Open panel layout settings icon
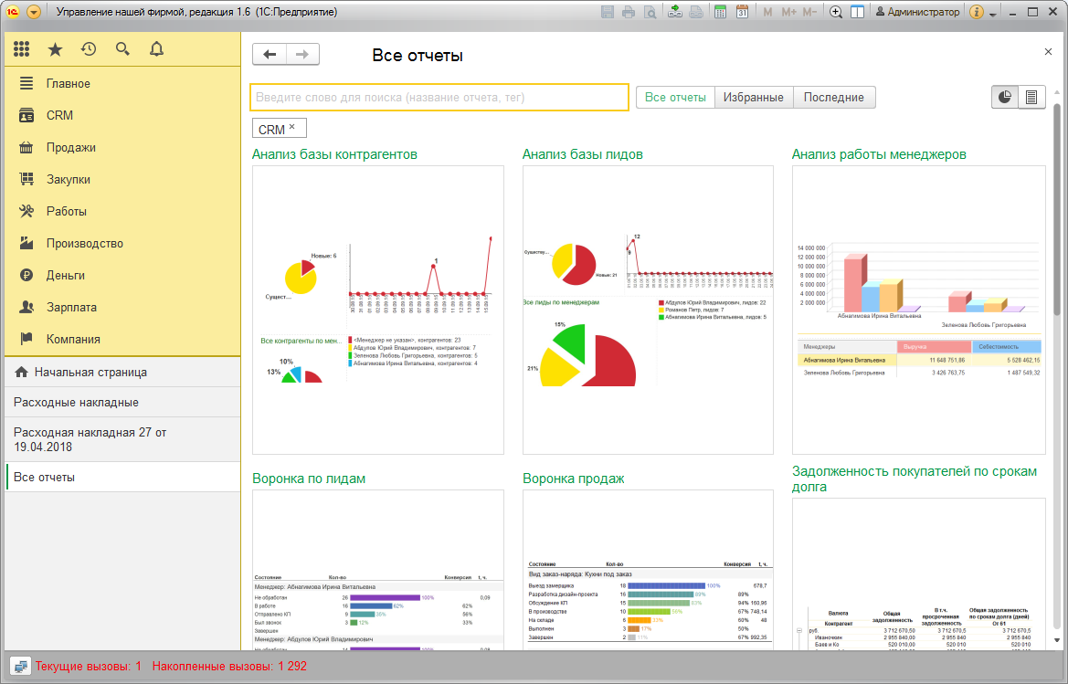1068x684 pixels. coord(858,12)
